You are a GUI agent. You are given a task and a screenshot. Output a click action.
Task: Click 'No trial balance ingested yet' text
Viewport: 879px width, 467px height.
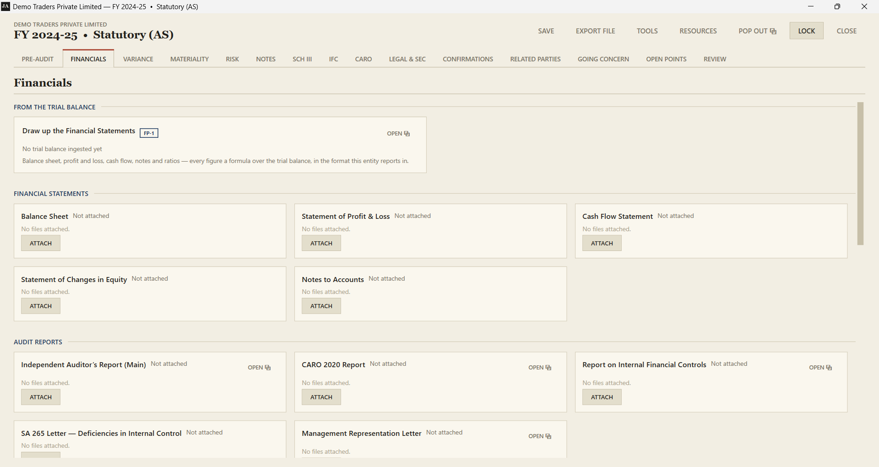pos(62,149)
